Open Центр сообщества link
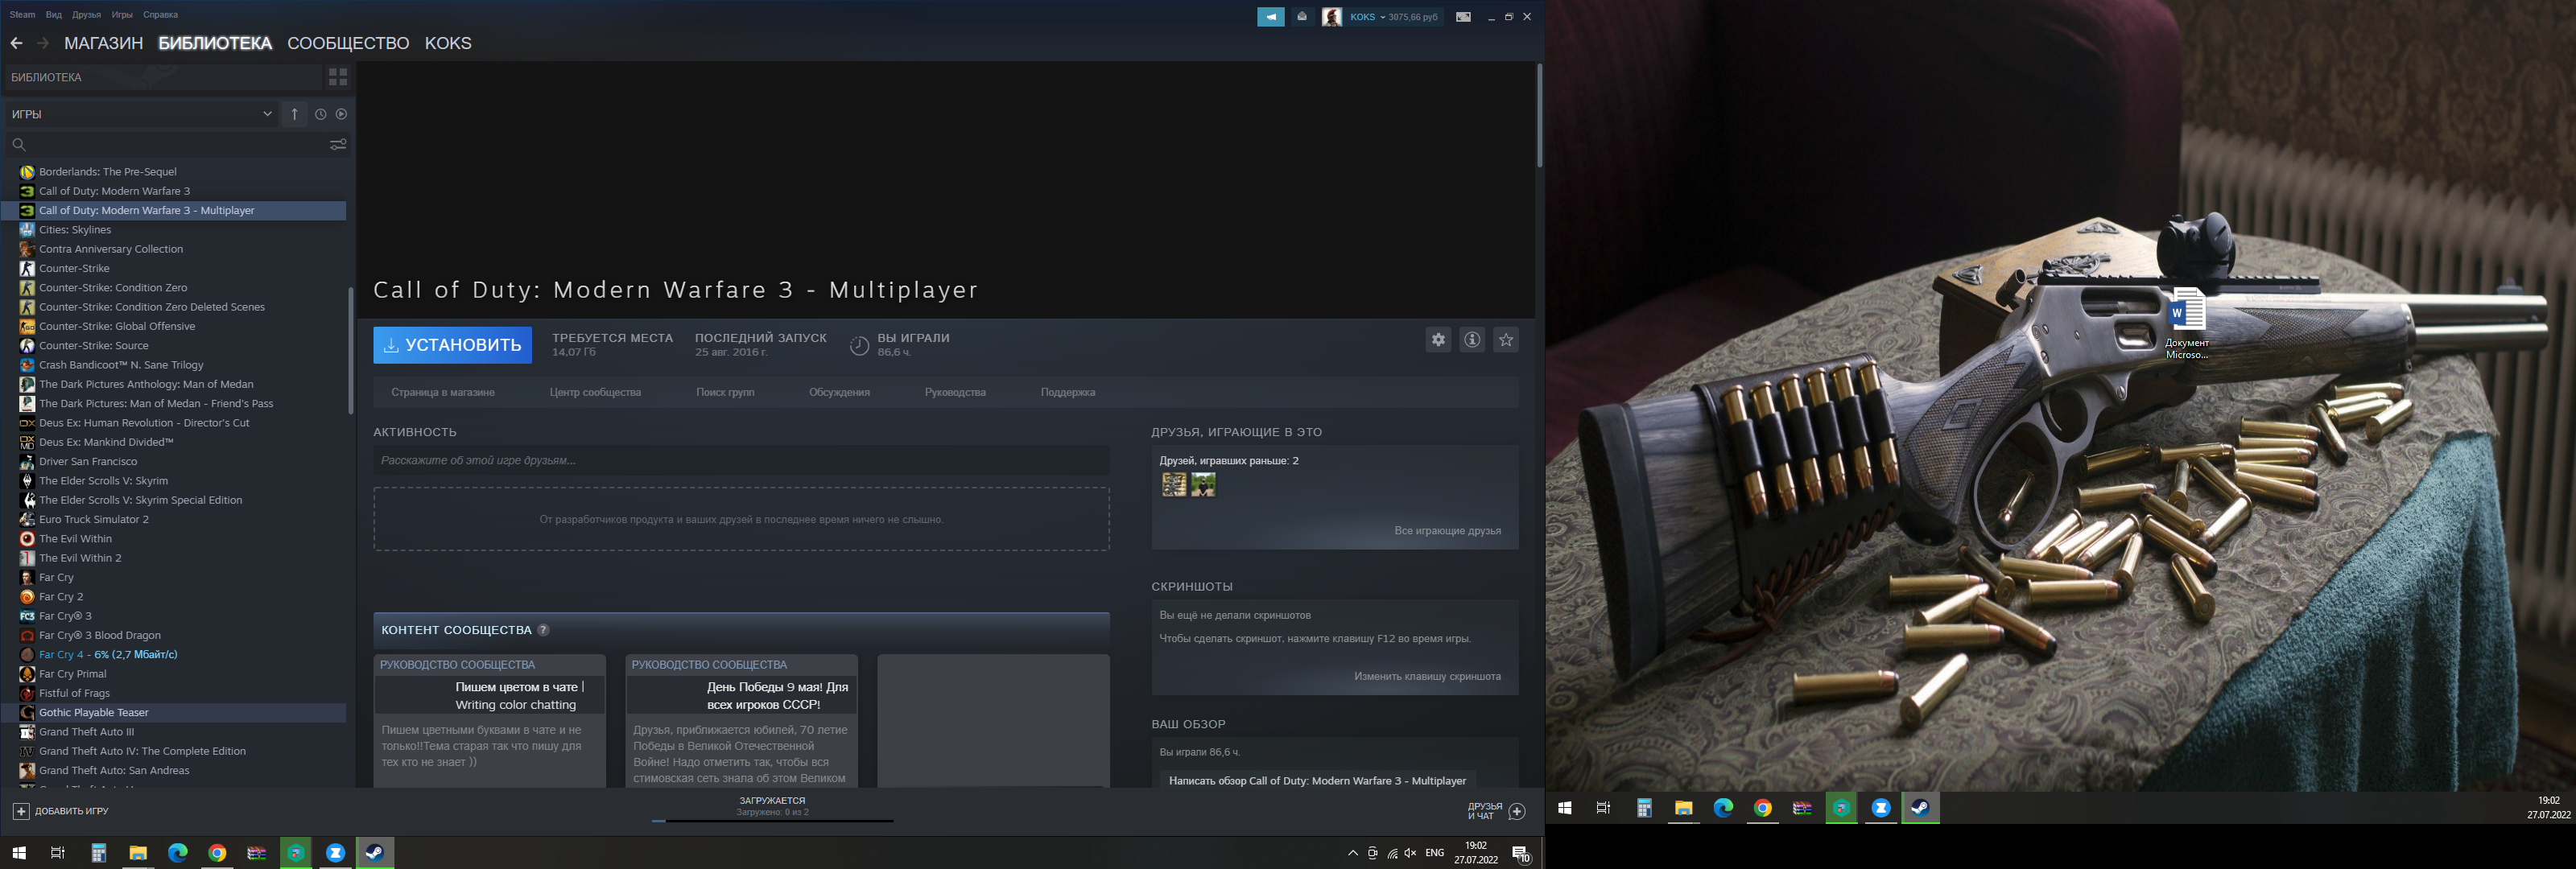 click(x=595, y=392)
